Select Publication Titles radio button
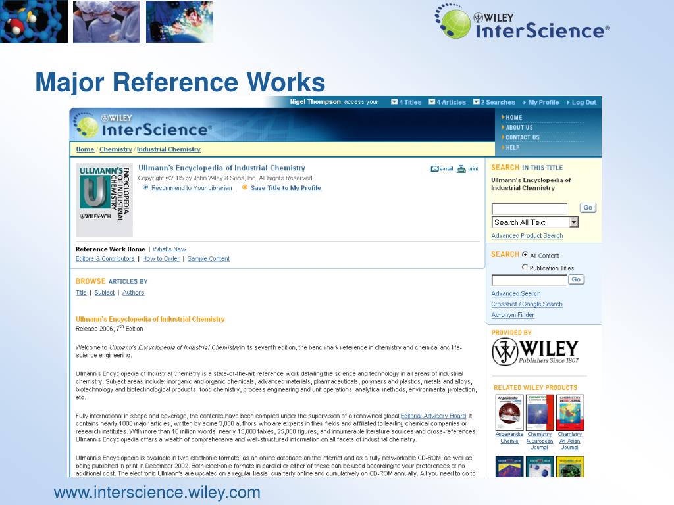674x505 pixels. point(525,267)
